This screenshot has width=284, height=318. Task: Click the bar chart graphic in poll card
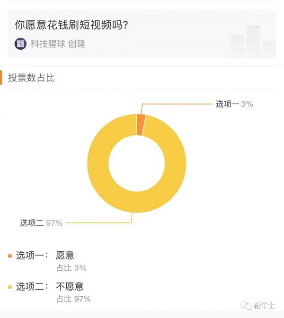253,39
